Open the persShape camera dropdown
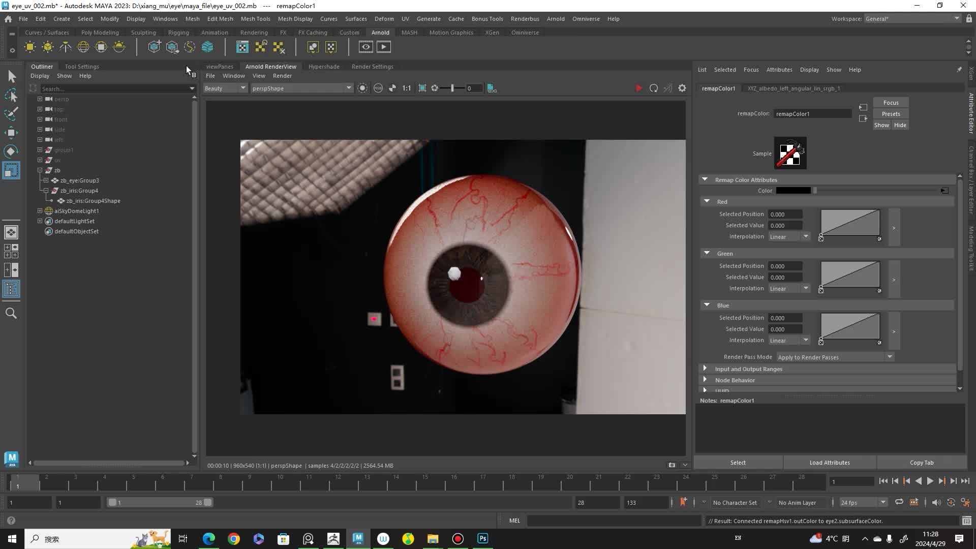Viewport: 976px width, 549px height. pyautogui.click(x=301, y=88)
